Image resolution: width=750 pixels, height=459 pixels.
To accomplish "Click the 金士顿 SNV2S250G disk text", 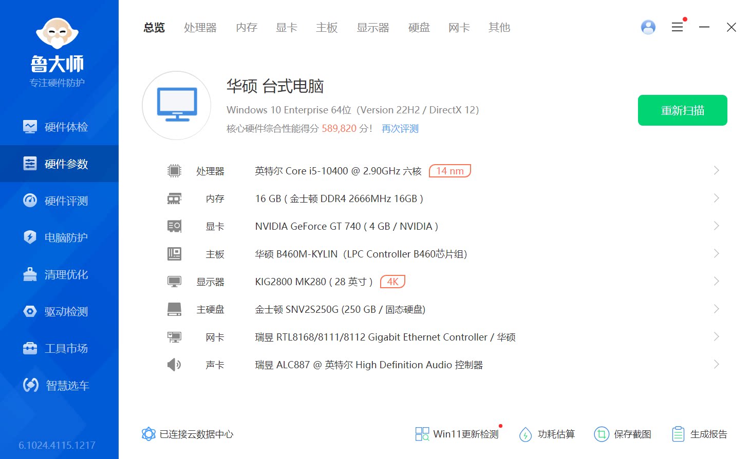I will pos(341,309).
